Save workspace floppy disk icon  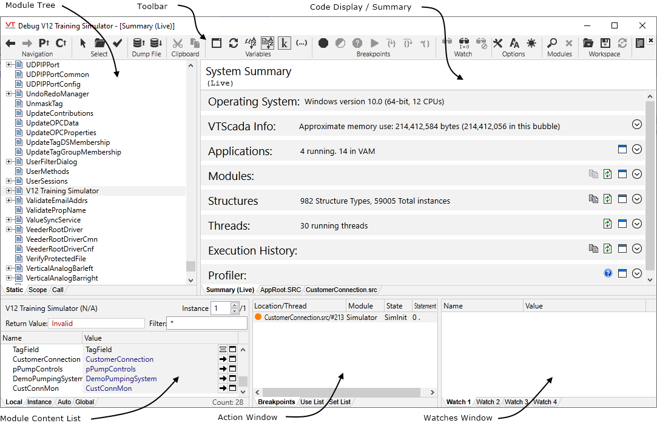point(605,43)
